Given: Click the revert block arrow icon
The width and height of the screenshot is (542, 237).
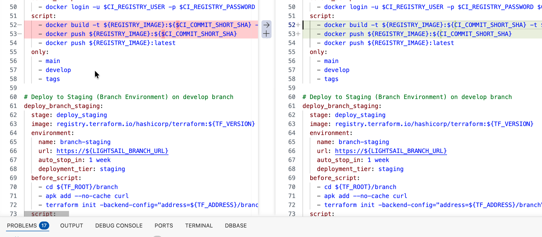Looking at the screenshot, I should pyautogui.click(x=266, y=25).
